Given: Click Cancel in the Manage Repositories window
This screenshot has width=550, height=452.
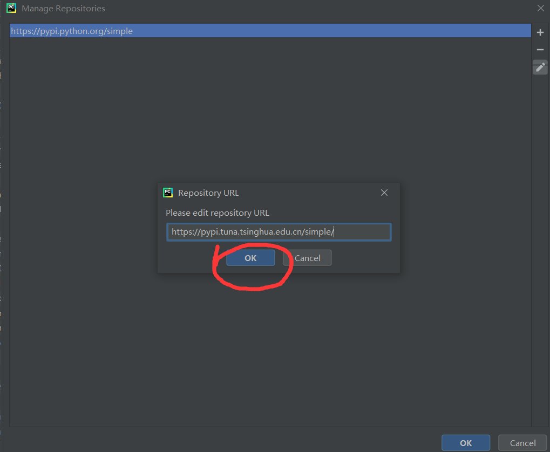Looking at the screenshot, I should 522,443.
